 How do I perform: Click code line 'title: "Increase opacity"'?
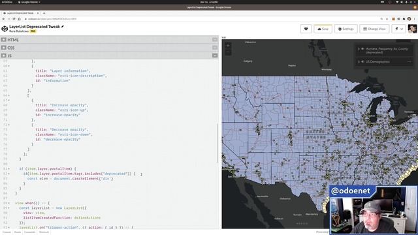point(62,105)
